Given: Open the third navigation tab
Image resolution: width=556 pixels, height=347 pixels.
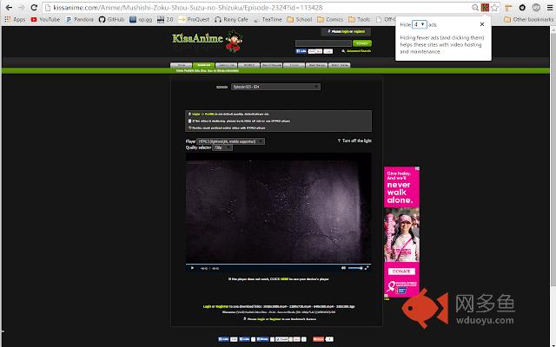Looking at the screenshot, I should click(226, 65).
